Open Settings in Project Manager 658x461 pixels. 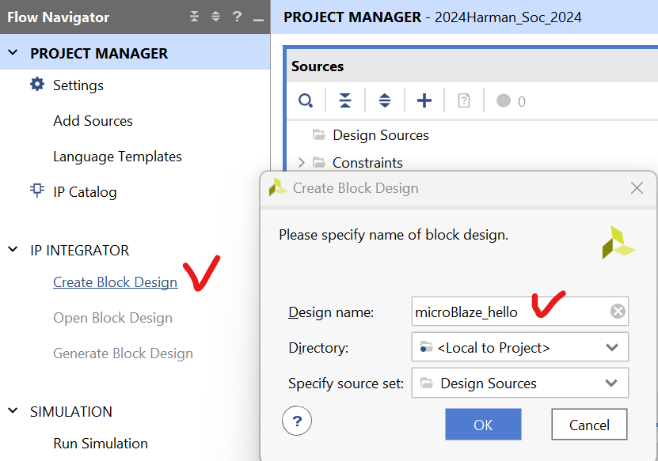(78, 85)
